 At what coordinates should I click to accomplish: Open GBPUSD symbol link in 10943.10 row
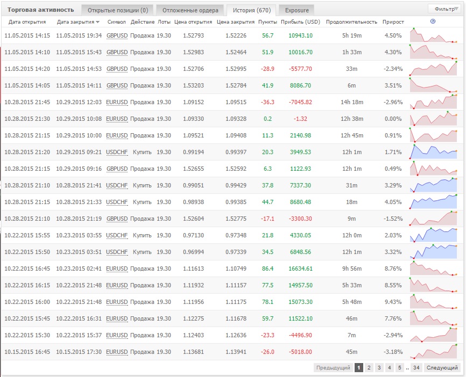coord(117,35)
